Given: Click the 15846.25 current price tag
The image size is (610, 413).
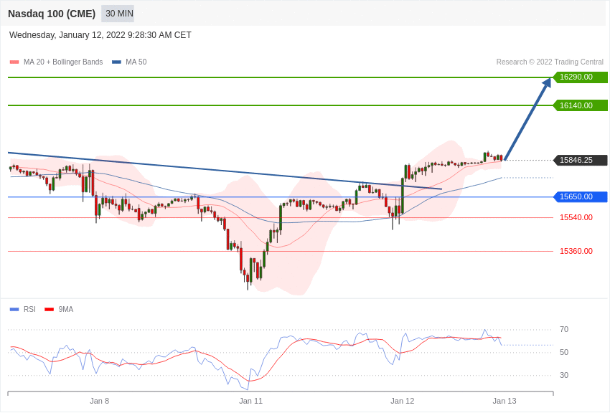Looking at the screenshot, I should click(x=581, y=160).
